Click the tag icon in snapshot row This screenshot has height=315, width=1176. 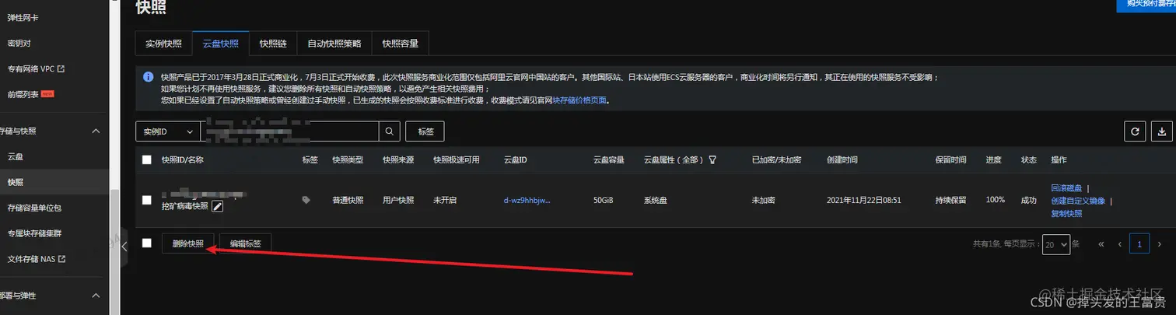(x=306, y=200)
